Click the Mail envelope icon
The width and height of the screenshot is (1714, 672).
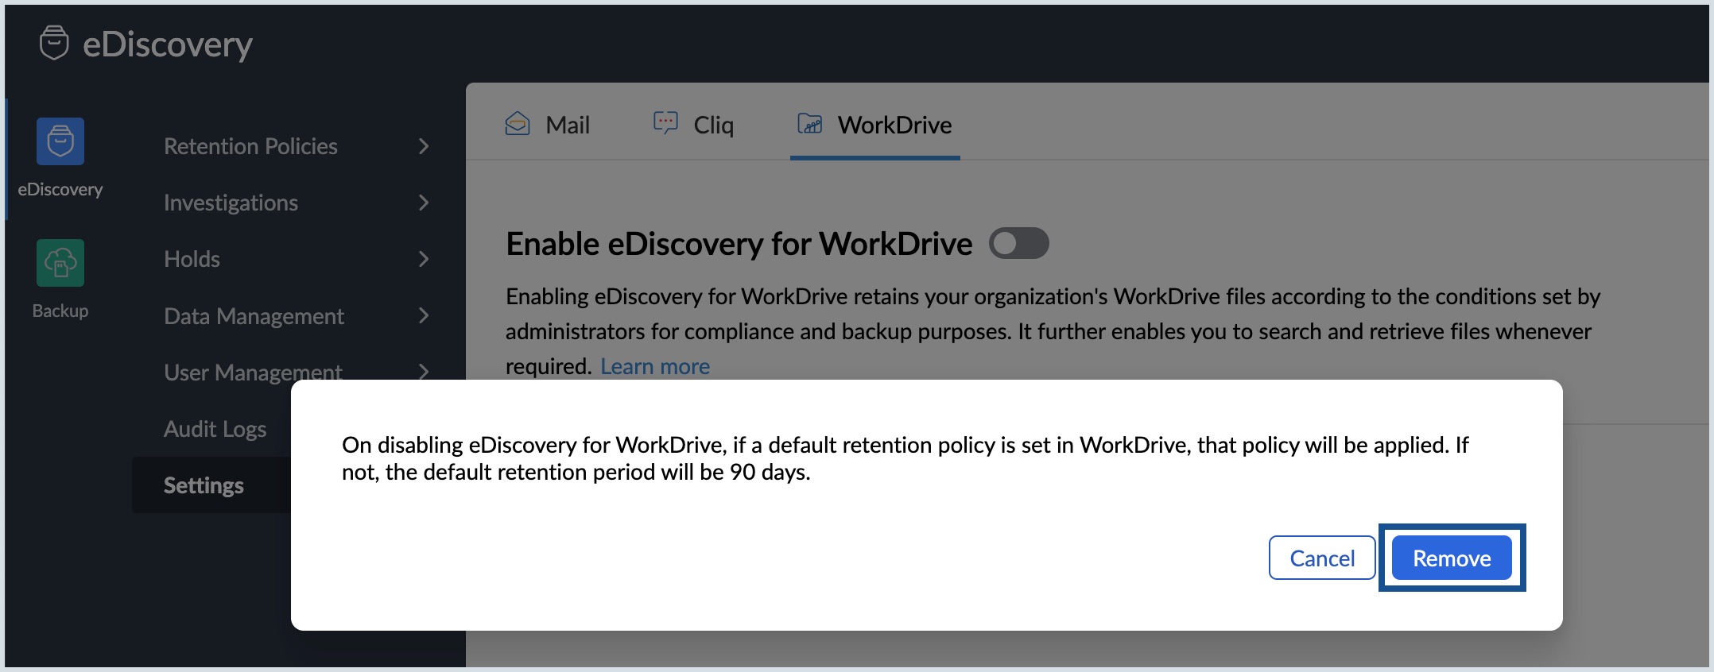point(518,124)
